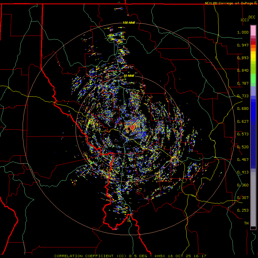Image resolution: width=258 pixels, height=258 pixels.
Task: Select the 0.627 legend value
Action: pos(243,122)
